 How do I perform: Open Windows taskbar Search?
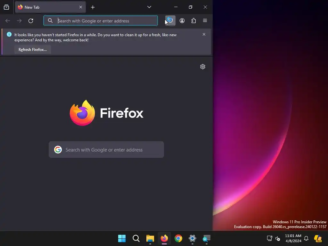136,238
